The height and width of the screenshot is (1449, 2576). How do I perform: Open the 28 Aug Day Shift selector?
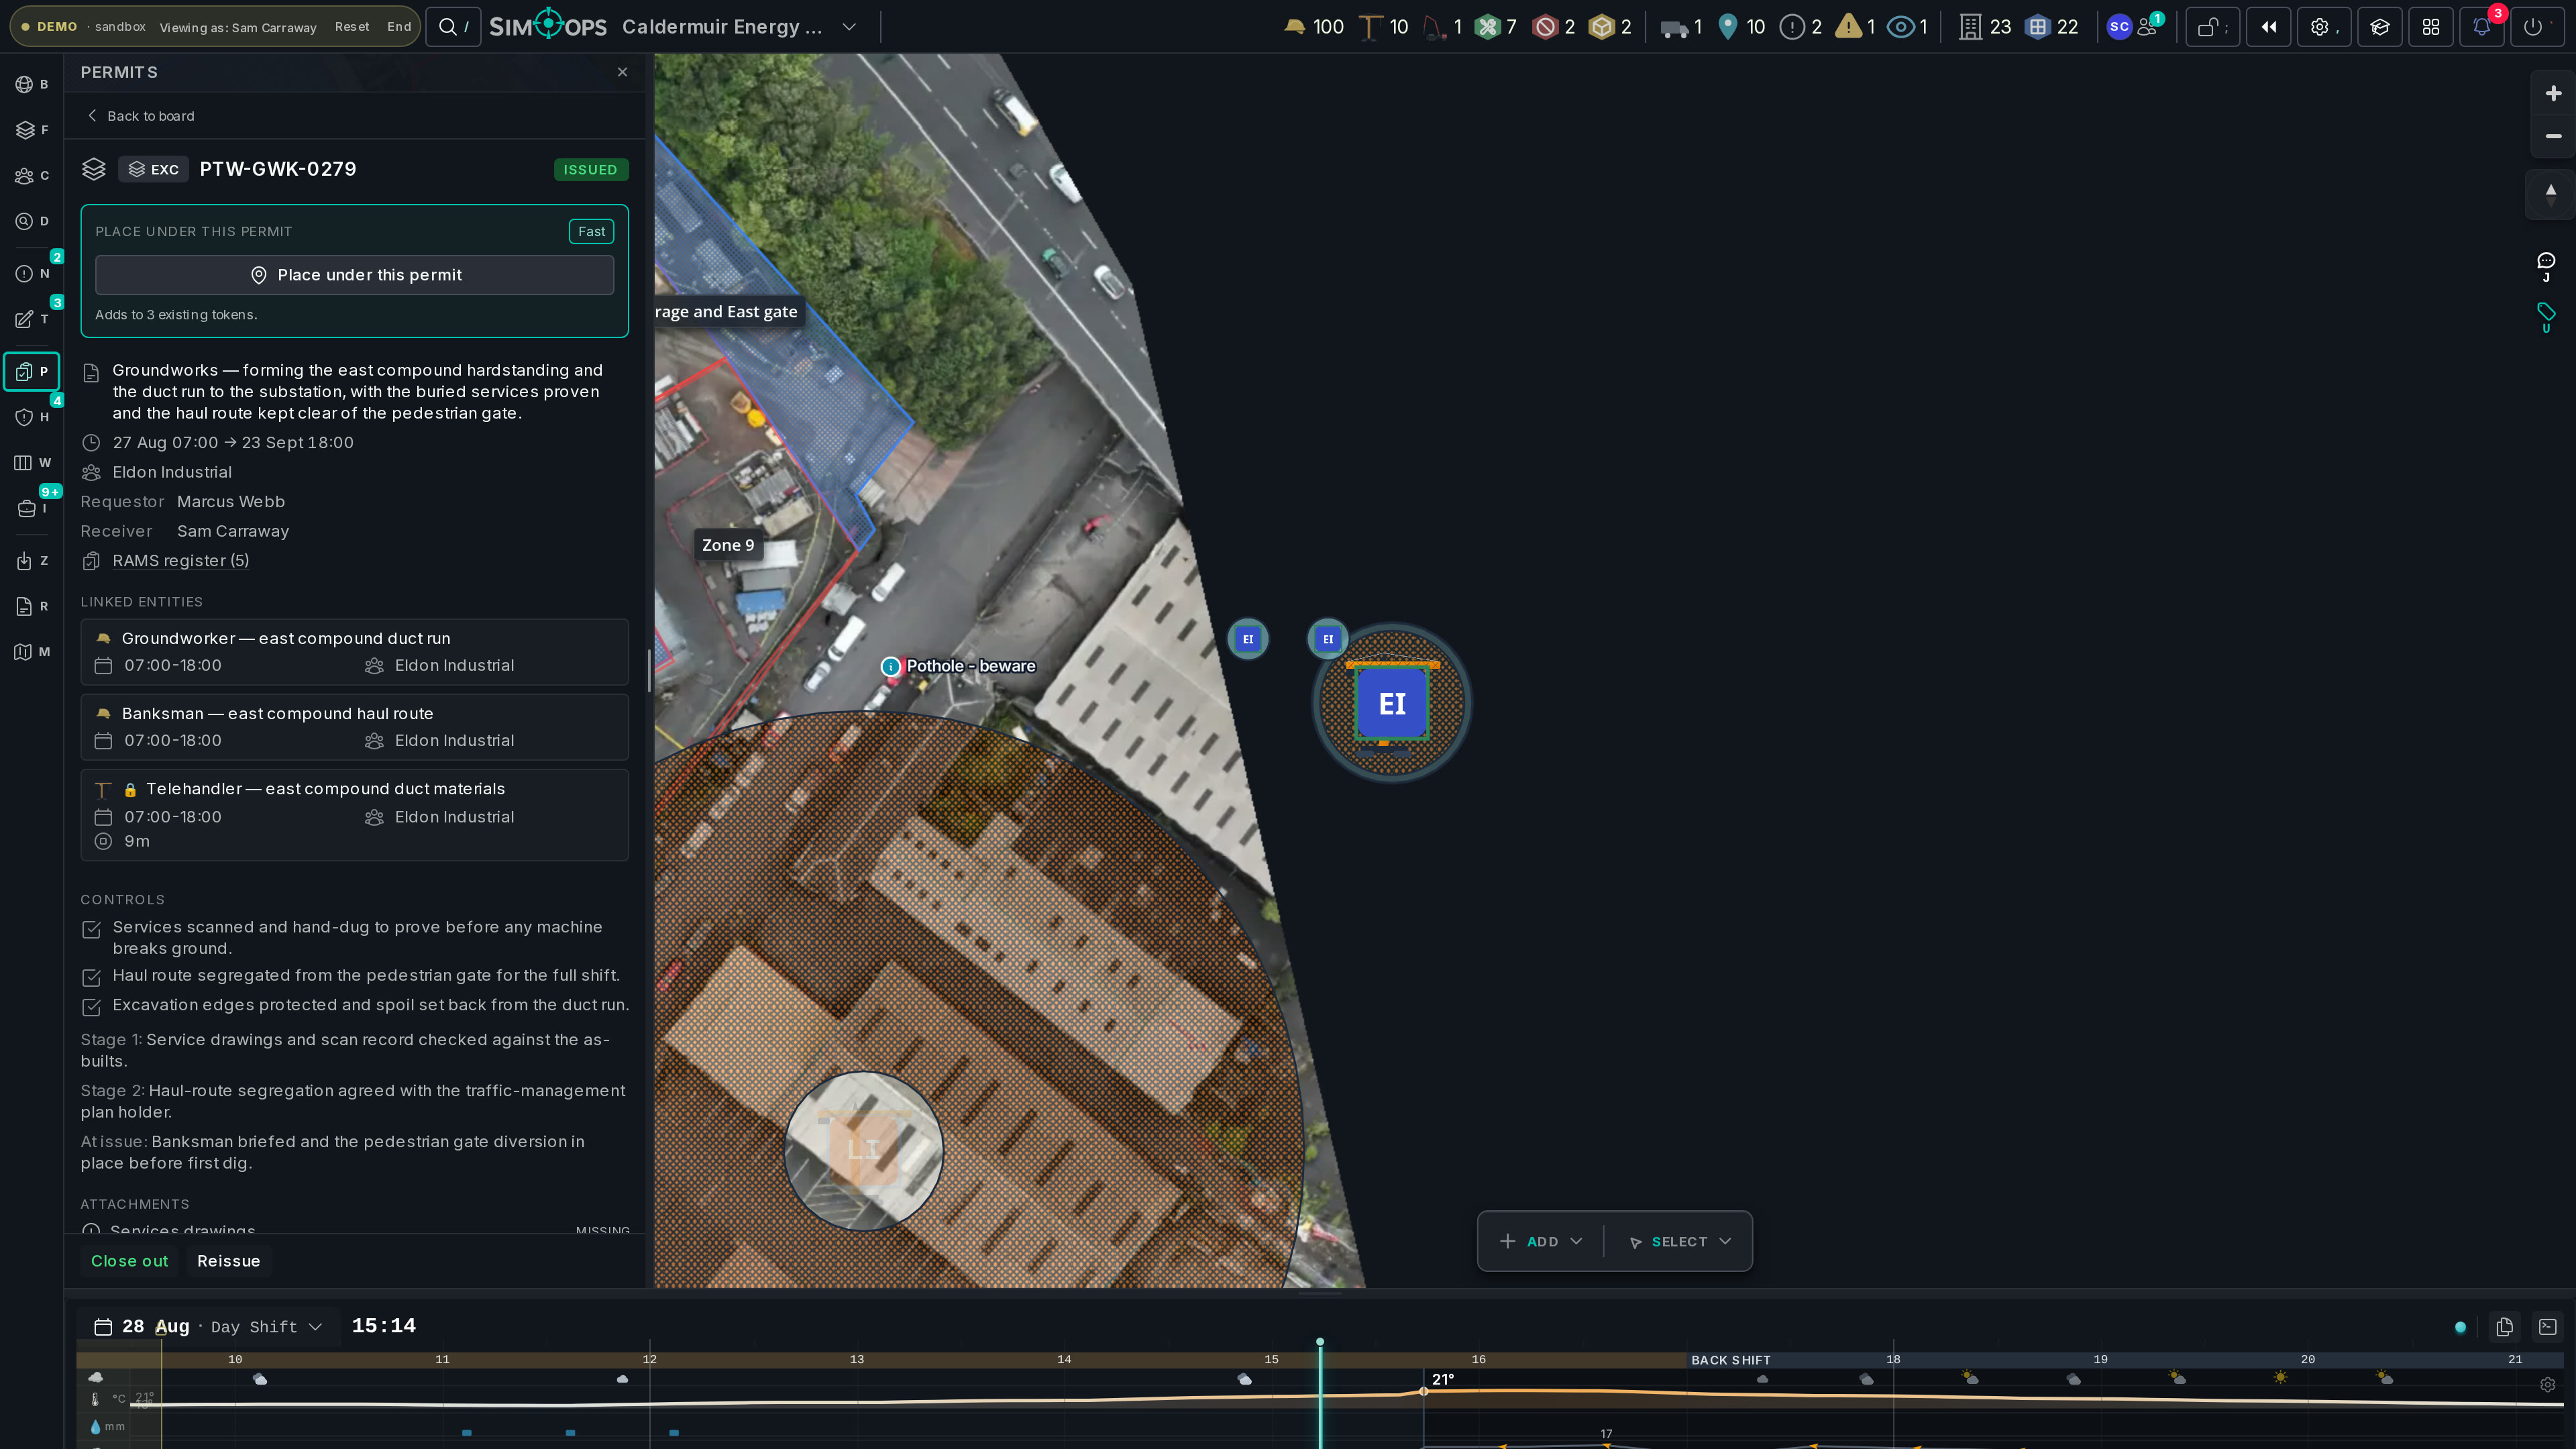click(208, 1326)
